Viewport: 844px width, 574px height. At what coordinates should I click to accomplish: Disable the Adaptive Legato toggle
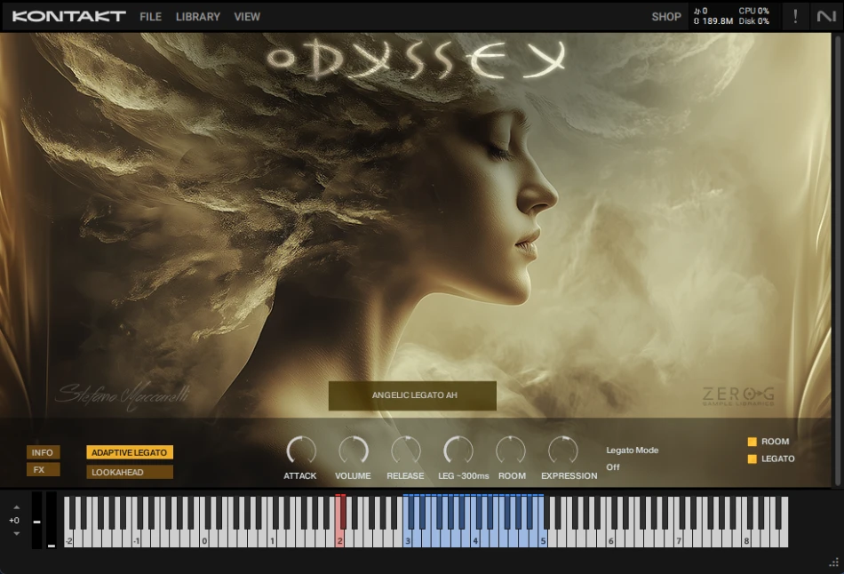coord(130,452)
